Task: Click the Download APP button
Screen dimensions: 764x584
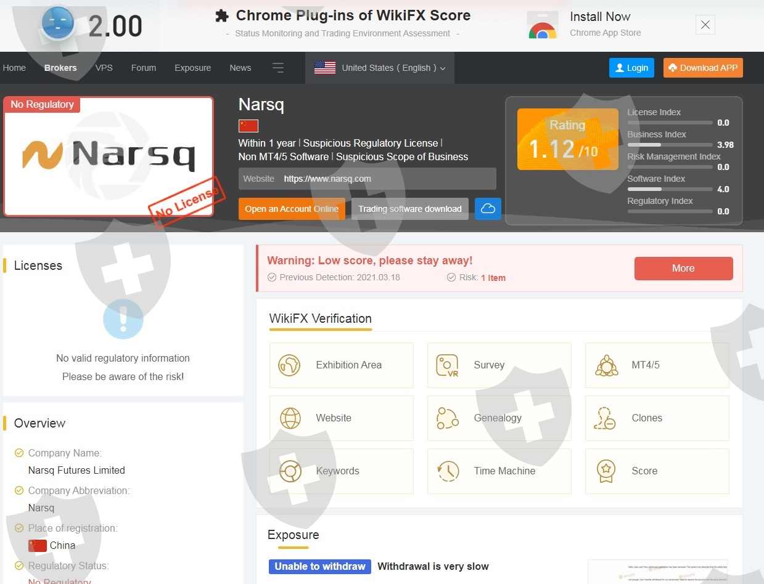Action: tap(703, 68)
